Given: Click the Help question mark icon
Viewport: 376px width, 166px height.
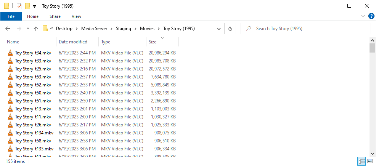Looking at the screenshot, I should pos(371,16).
